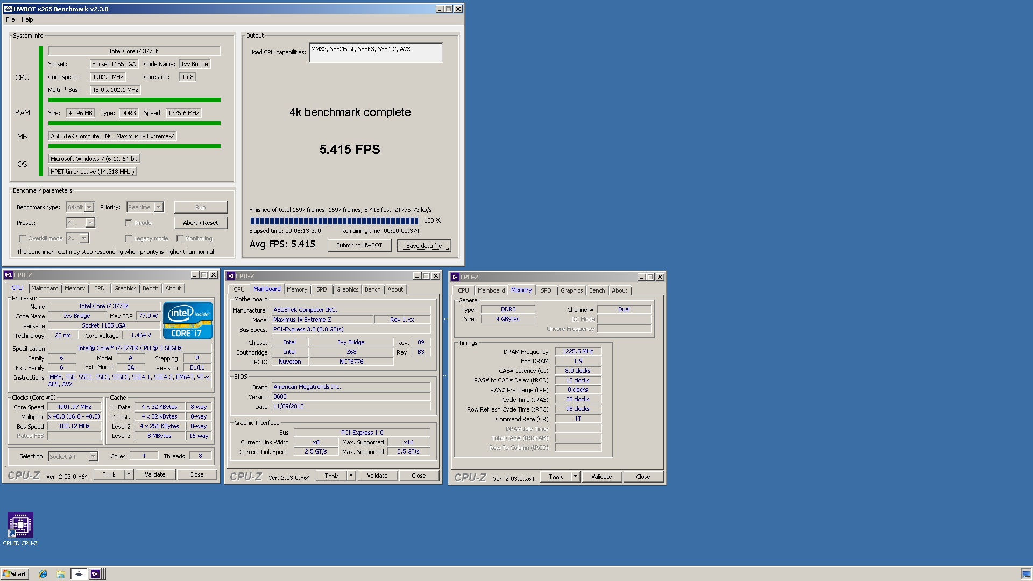
Task: Open the Help menu
Action: click(27, 19)
